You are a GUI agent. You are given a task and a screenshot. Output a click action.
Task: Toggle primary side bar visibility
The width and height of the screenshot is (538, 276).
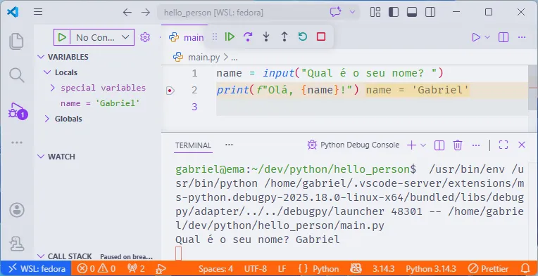click(394, 13)
